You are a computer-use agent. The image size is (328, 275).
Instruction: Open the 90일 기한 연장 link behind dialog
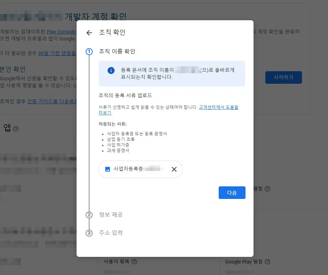[x=57, y=53]
